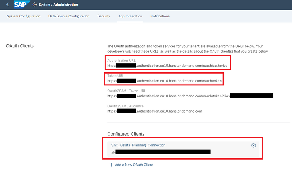Click the OAuth2SAML Token URL label

point(127,91)
